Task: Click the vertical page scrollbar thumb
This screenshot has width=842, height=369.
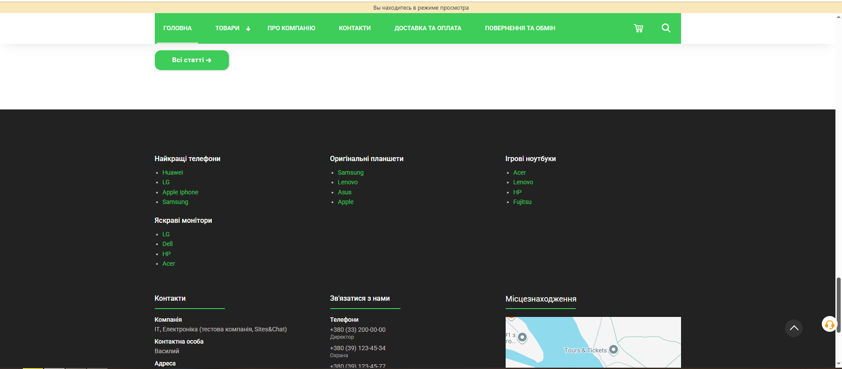Action: [838, 305]
